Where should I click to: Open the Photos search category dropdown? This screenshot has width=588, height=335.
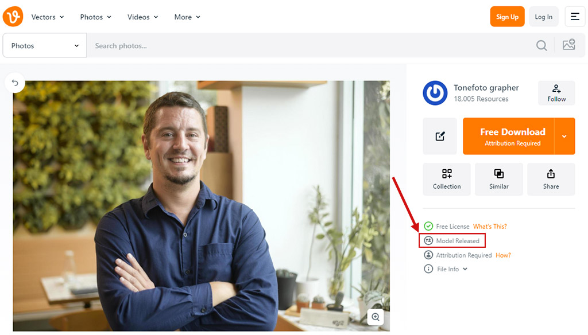click(x=44, y=45)
